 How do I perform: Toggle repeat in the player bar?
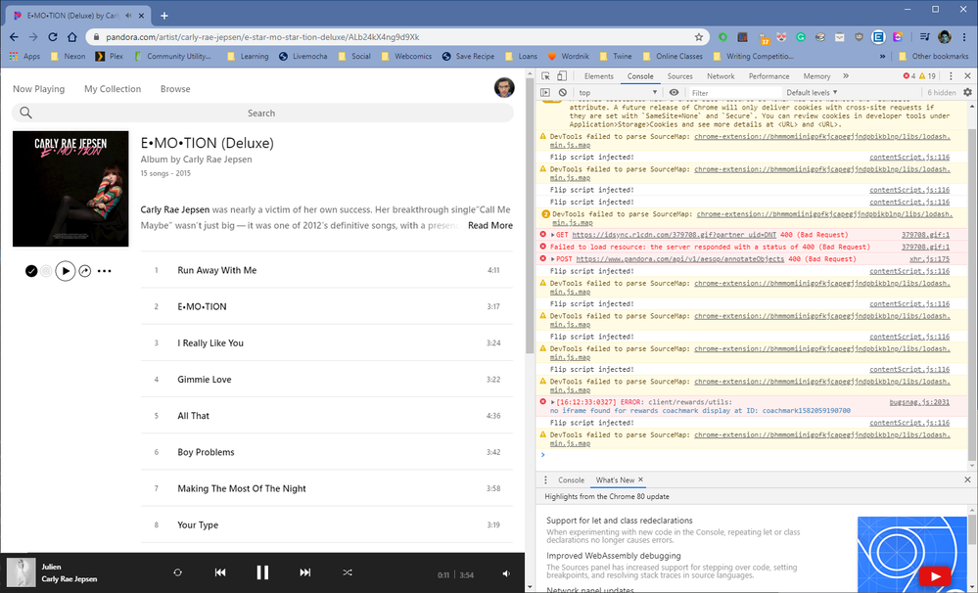177,572
